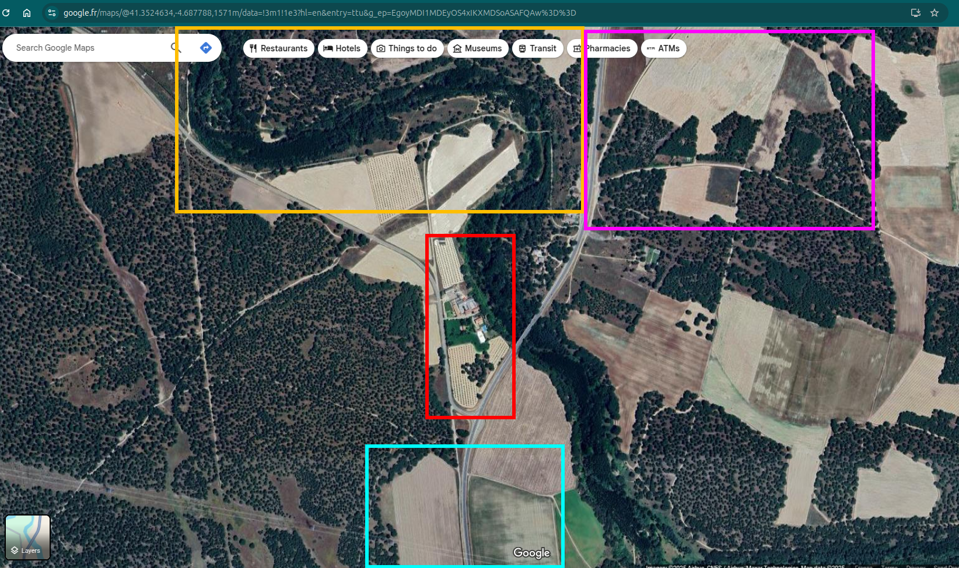Select the ATMs category
The width and height of the screenshot is (959, 568).
click(663, 48)
